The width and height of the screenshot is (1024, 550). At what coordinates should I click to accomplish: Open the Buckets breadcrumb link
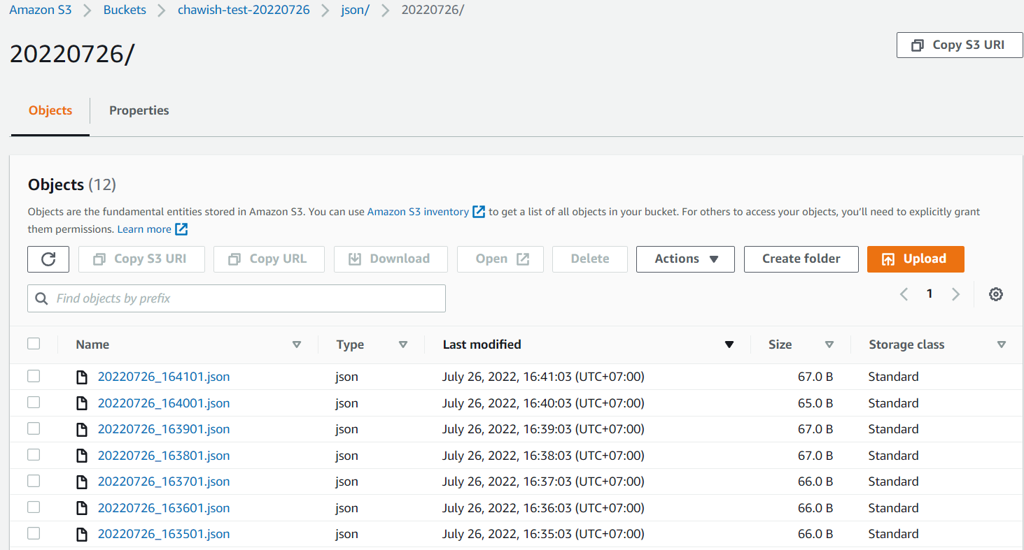click(125, 9)
